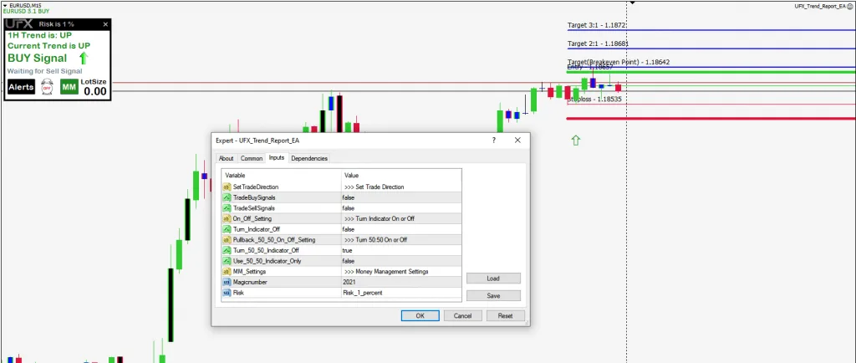Click the SetTradeDirection variable icon
Image resolution: width=856 pixels, height=363 pixels.
[227, 187]
